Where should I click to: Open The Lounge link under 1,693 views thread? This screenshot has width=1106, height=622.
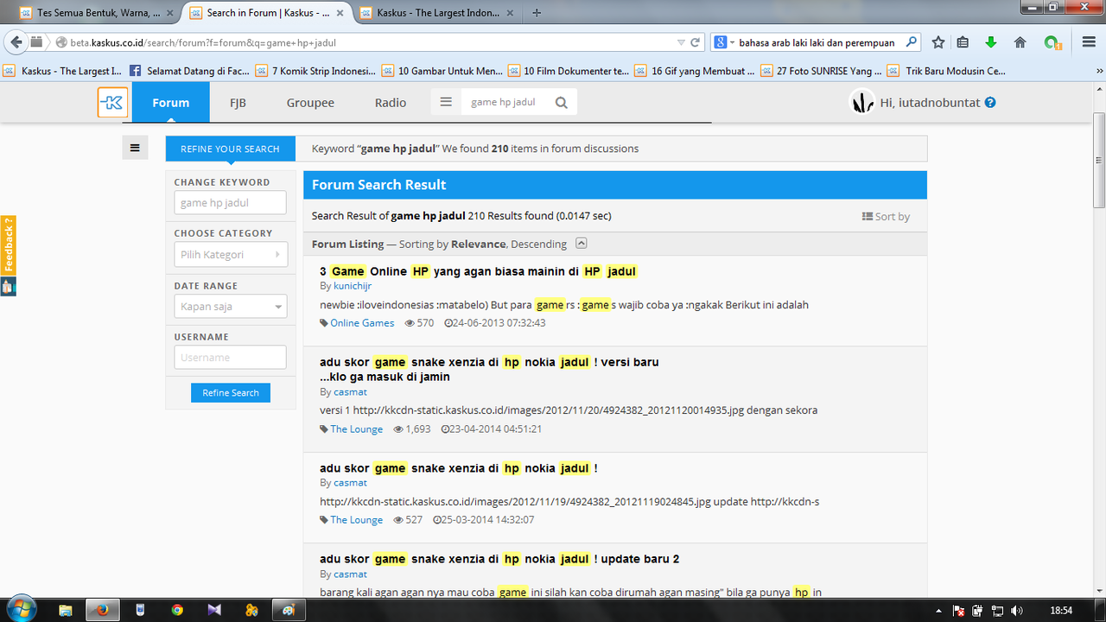(356, 428)
